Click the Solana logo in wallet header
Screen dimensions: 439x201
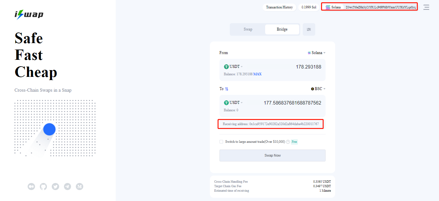(x=328, y=7)
